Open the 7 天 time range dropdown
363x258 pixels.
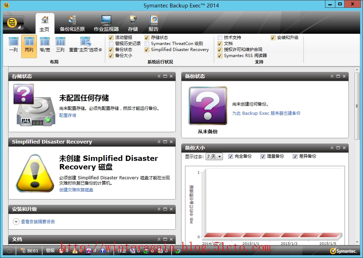tap(214, 156)
